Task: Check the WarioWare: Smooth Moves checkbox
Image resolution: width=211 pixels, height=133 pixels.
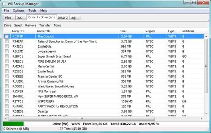Action: [x=7, y=86]
